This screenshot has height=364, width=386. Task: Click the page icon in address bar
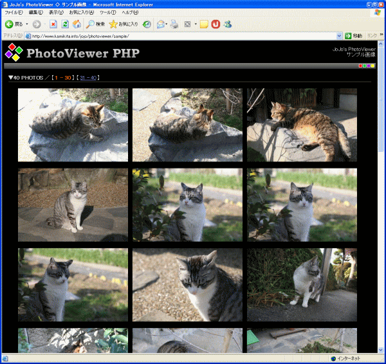28,36
